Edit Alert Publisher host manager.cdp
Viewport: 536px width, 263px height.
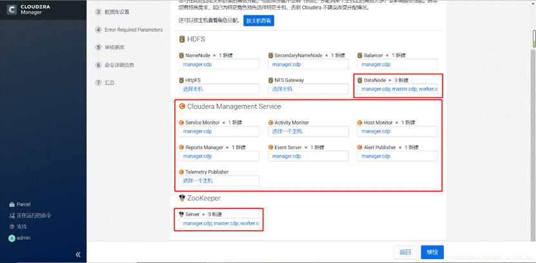397,156
